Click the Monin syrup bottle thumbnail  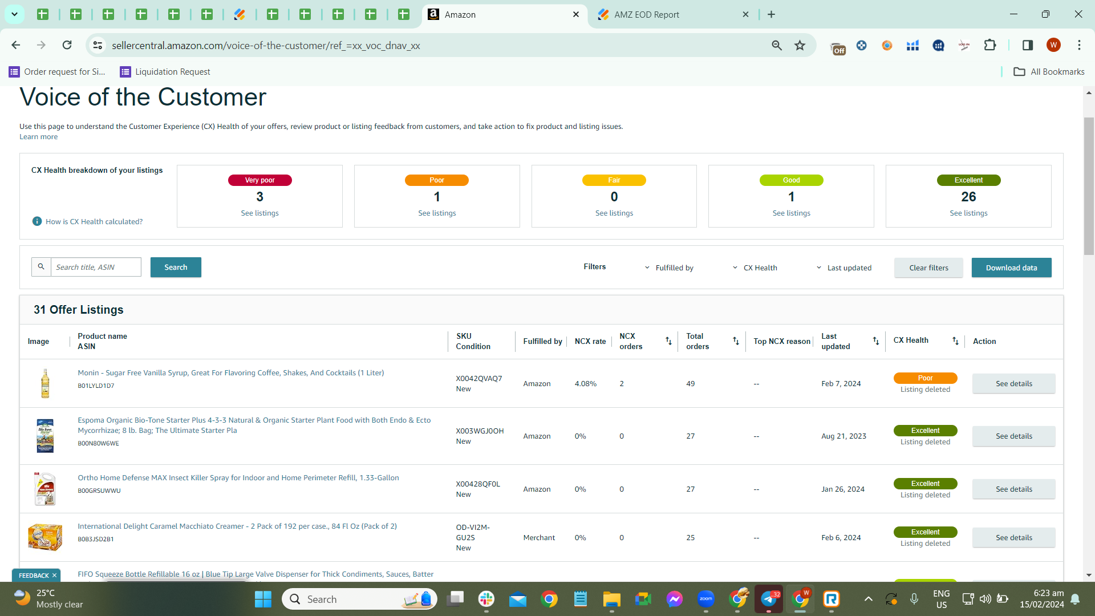point(45,383)
